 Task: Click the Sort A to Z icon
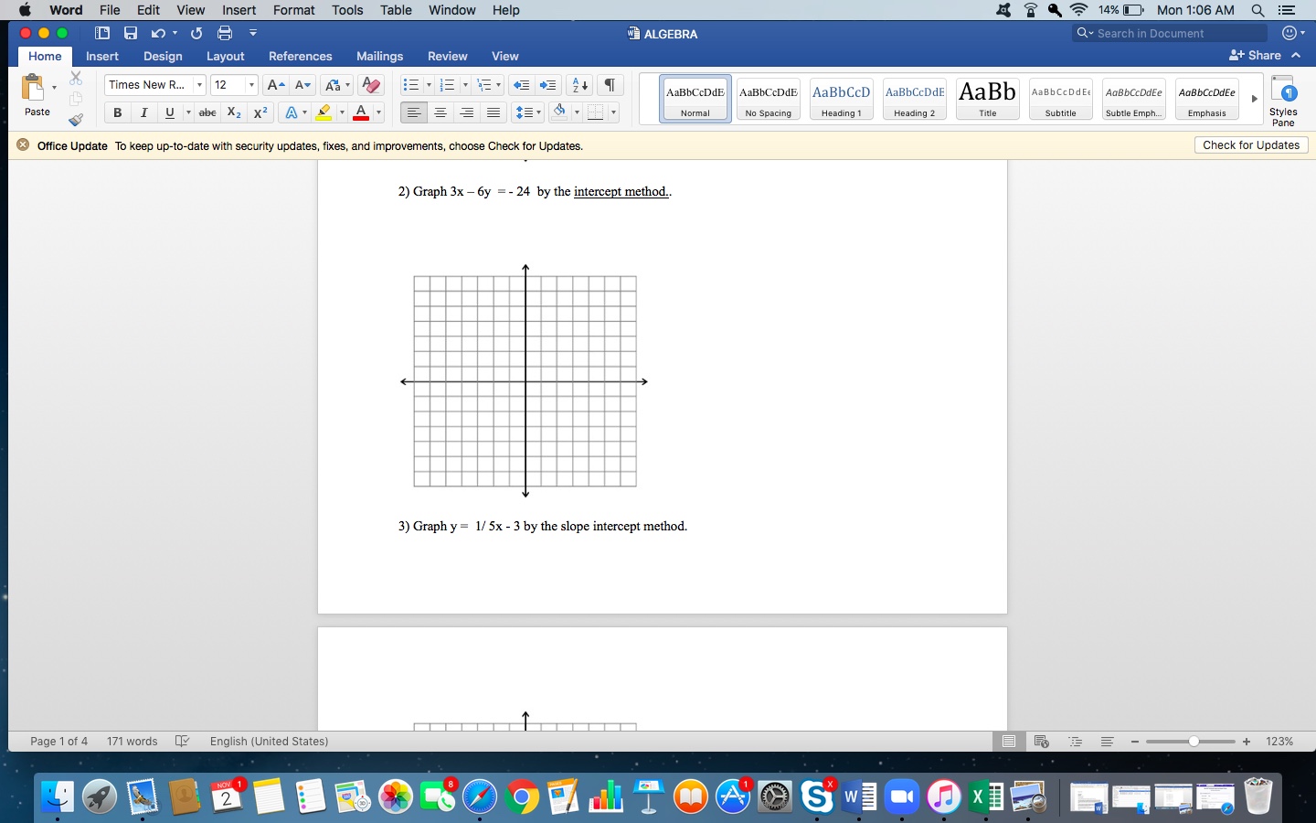click(x=579, y=85)
